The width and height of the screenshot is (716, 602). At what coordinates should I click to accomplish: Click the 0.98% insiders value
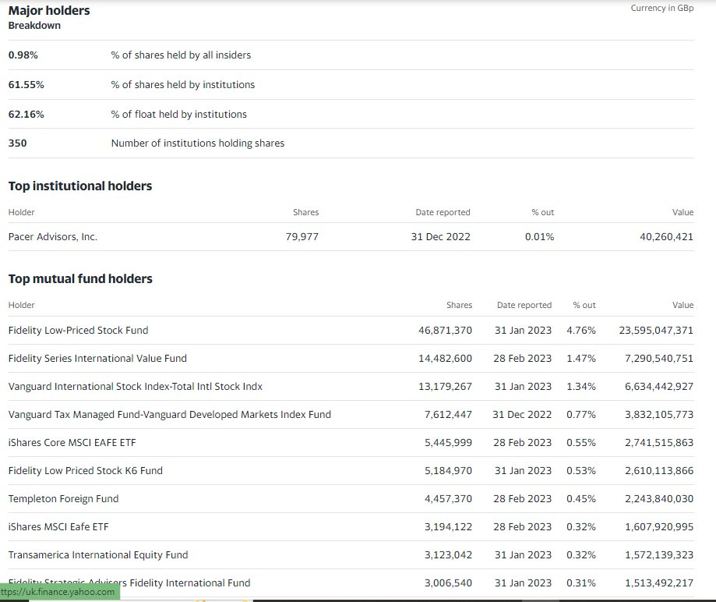click(23, 55)
